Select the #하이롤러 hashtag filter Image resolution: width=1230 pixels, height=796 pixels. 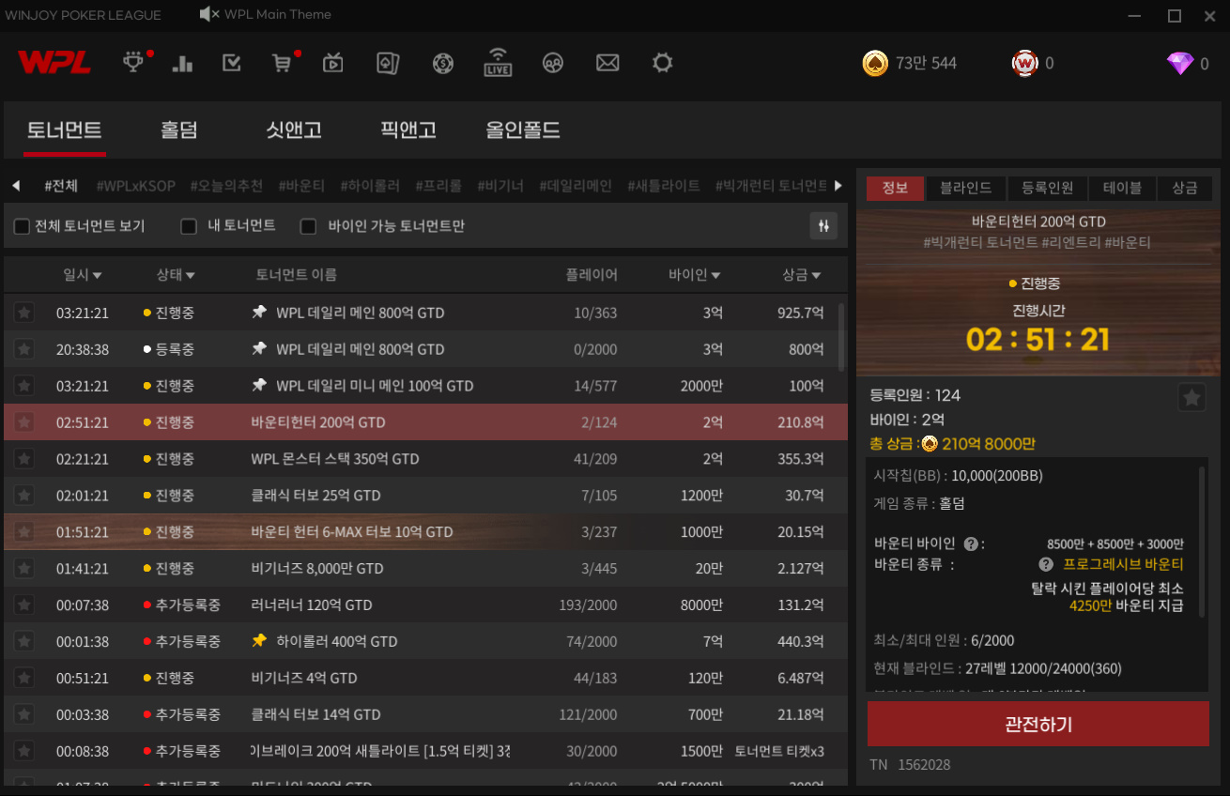click(x=370, y=186)
